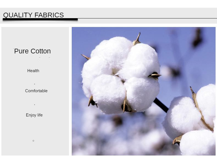This screenshot has width=217, height=158.
Task: Click the dark blurred bud in the sky
Action: point(197,37)
